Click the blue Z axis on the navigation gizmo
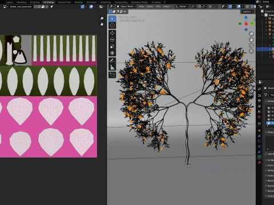Screen dimensions: 274x205 coord(246,18)
